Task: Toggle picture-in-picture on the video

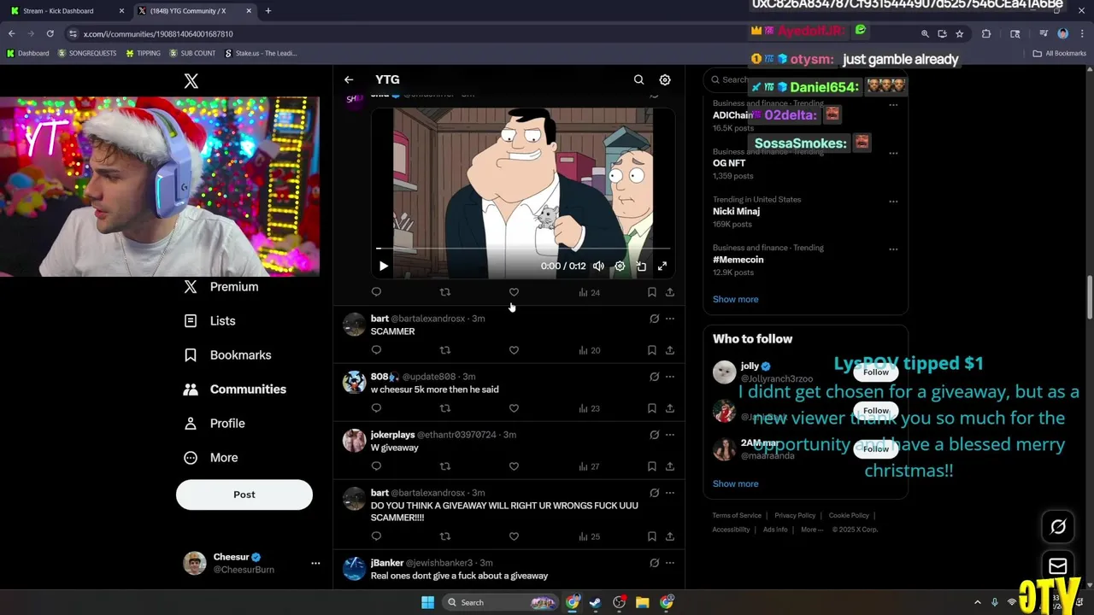Action: click(641, 266)
